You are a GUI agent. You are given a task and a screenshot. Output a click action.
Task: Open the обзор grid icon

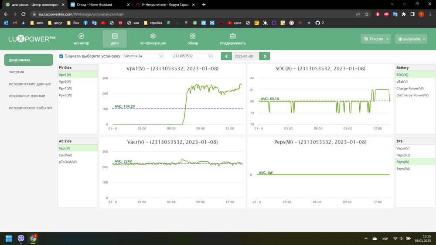coord(193,36)
